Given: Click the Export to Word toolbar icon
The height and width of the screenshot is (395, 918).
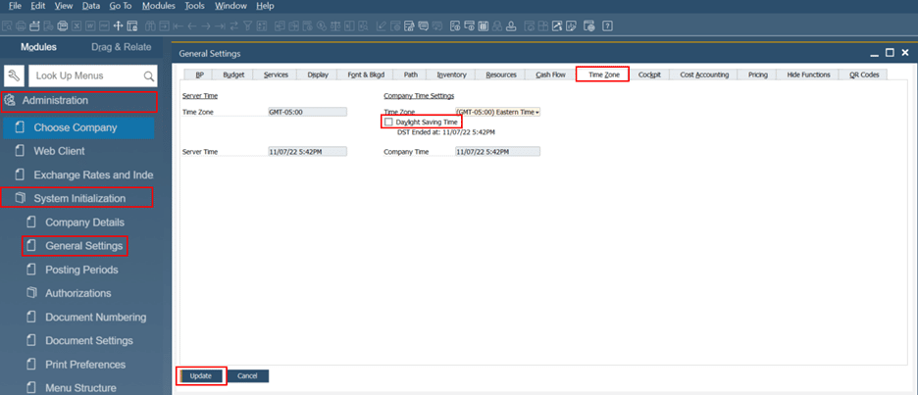Looking at the screenshot, I should click(x=91, y=25).
